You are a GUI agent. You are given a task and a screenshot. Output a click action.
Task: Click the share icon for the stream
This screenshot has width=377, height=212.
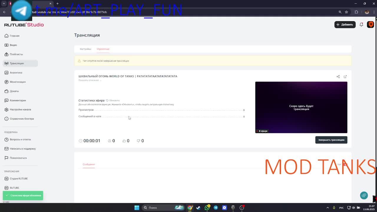338,77
